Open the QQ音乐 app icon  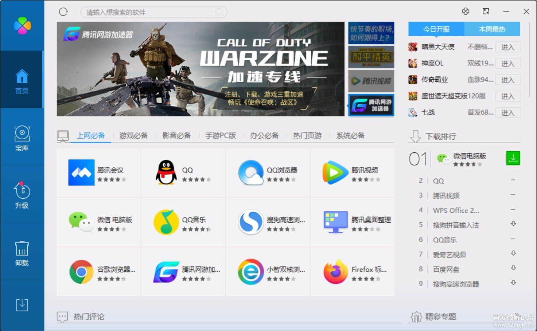(166, 222)
